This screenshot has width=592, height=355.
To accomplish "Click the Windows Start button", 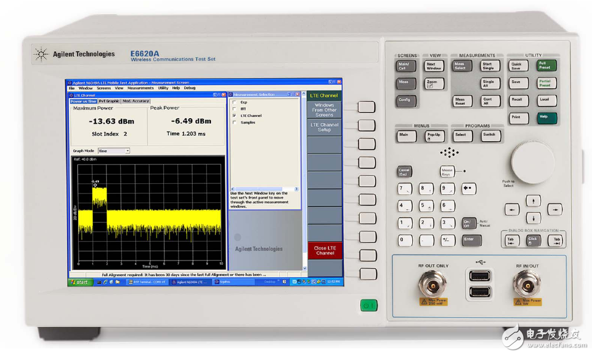I will (x=79, y=282).
